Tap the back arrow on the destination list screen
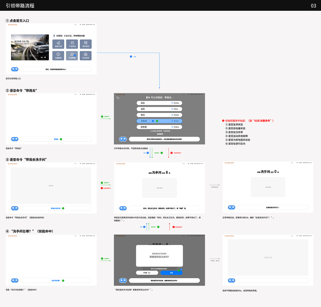The height and width of the screenshot is (307, 321). click(118, 98)
